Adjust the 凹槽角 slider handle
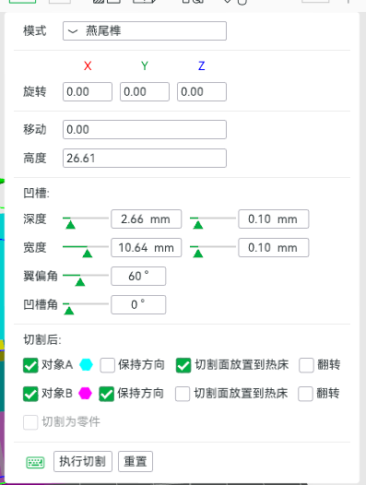Screen dimensions: 366x485 pos(69,310)
